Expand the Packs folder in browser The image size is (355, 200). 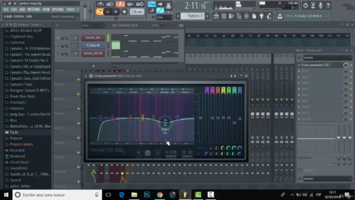pyautogui.click(x=14, y=132)
